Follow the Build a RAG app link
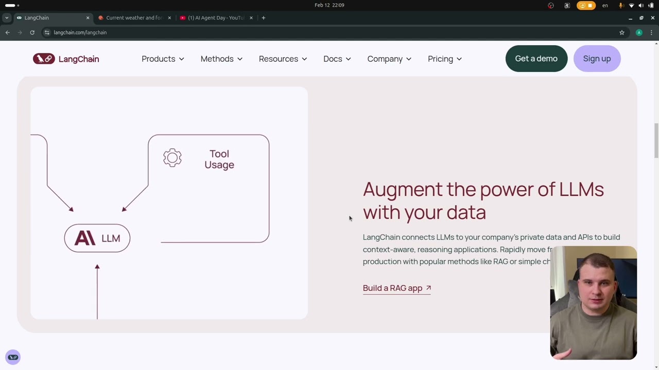Image resolution: width=659 pixels, height=370 pixels. coord(397,288)
